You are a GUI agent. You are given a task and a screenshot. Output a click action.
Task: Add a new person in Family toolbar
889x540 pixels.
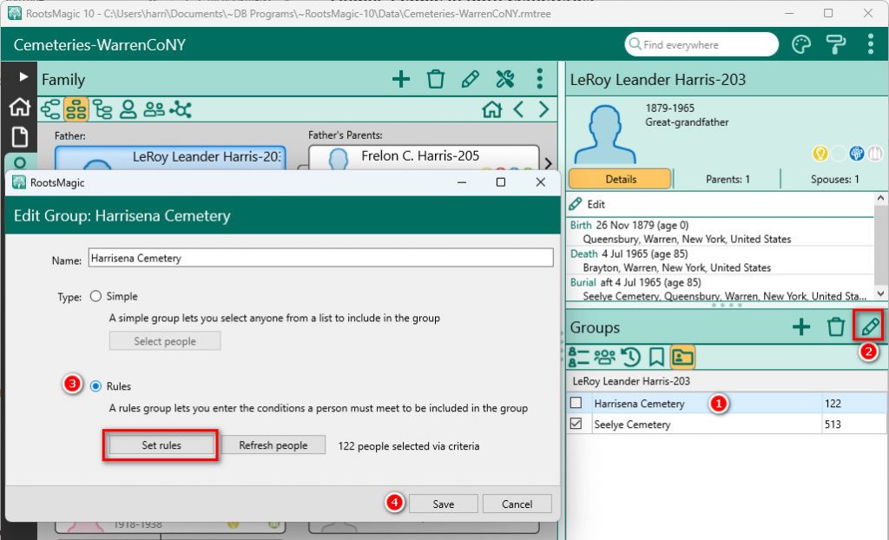tap(401, 79)
